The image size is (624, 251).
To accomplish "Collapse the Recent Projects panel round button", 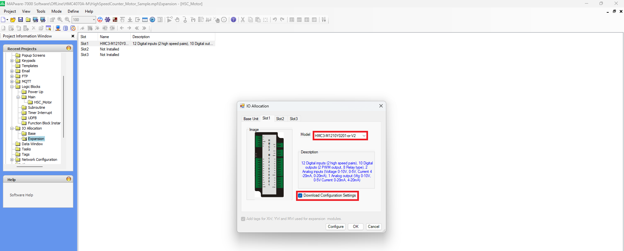I will pos(69,48).
